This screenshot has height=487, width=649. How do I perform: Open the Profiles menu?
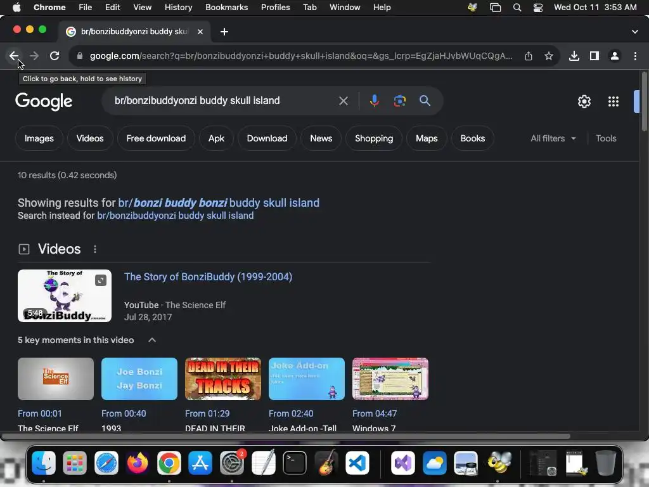click(275, 8)
